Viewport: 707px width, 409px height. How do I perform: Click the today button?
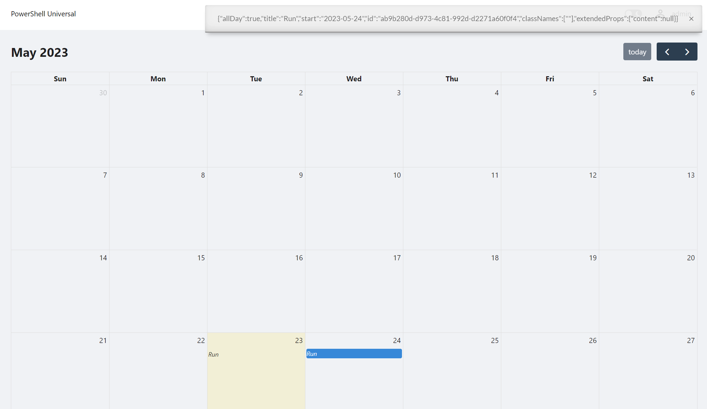coord(637,52)
